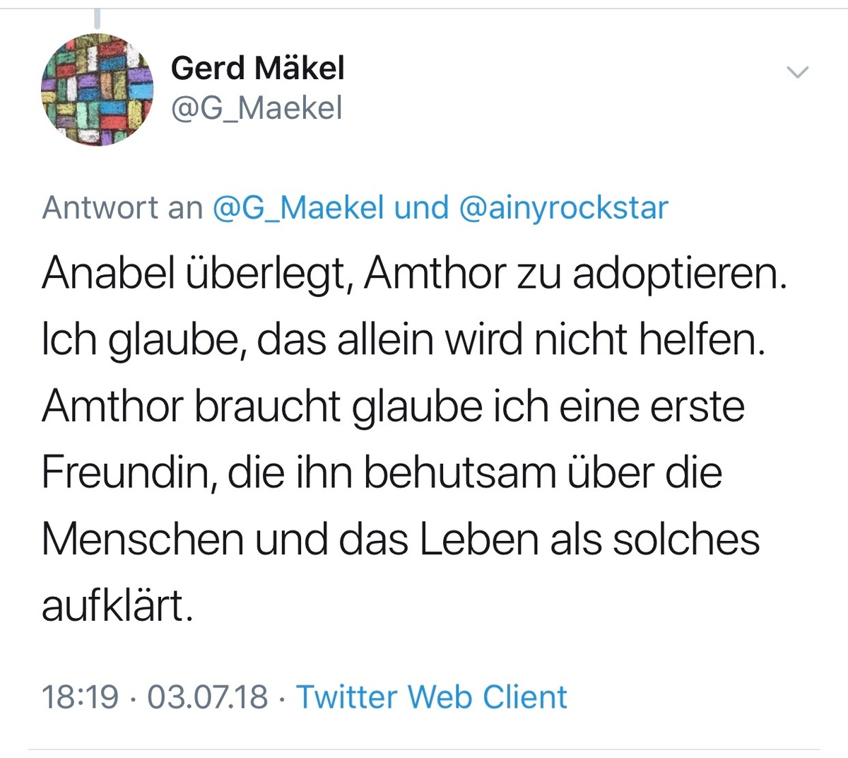
Task: Click the final word "aufklärt."
Action: click(x=117, y=607)
